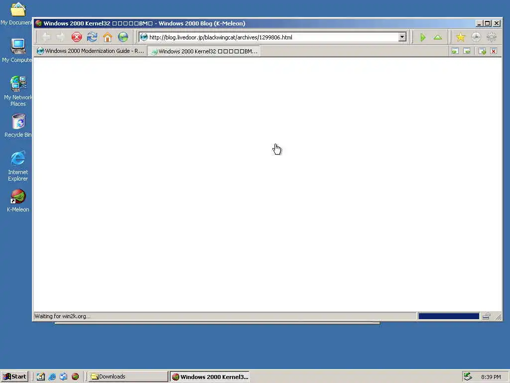Select the K-Meleon desktop shortcut
The width and height of the screenshot is (510, 383).
coord(18,200)
